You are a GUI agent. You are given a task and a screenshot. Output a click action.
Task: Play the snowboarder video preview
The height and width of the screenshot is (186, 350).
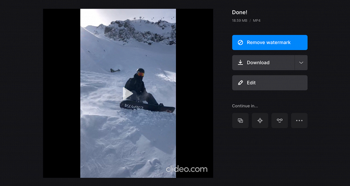[x=128, y=94]
